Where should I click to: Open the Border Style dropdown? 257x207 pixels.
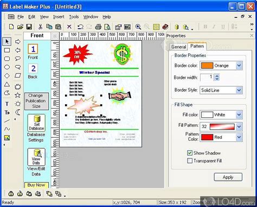click(x=239, y=90)
